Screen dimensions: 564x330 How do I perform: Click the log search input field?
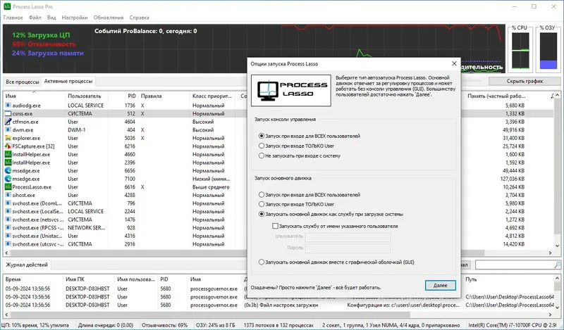coord(515,265)
